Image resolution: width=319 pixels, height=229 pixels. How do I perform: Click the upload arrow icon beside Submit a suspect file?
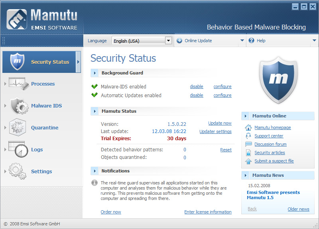[x=248, y=161]
